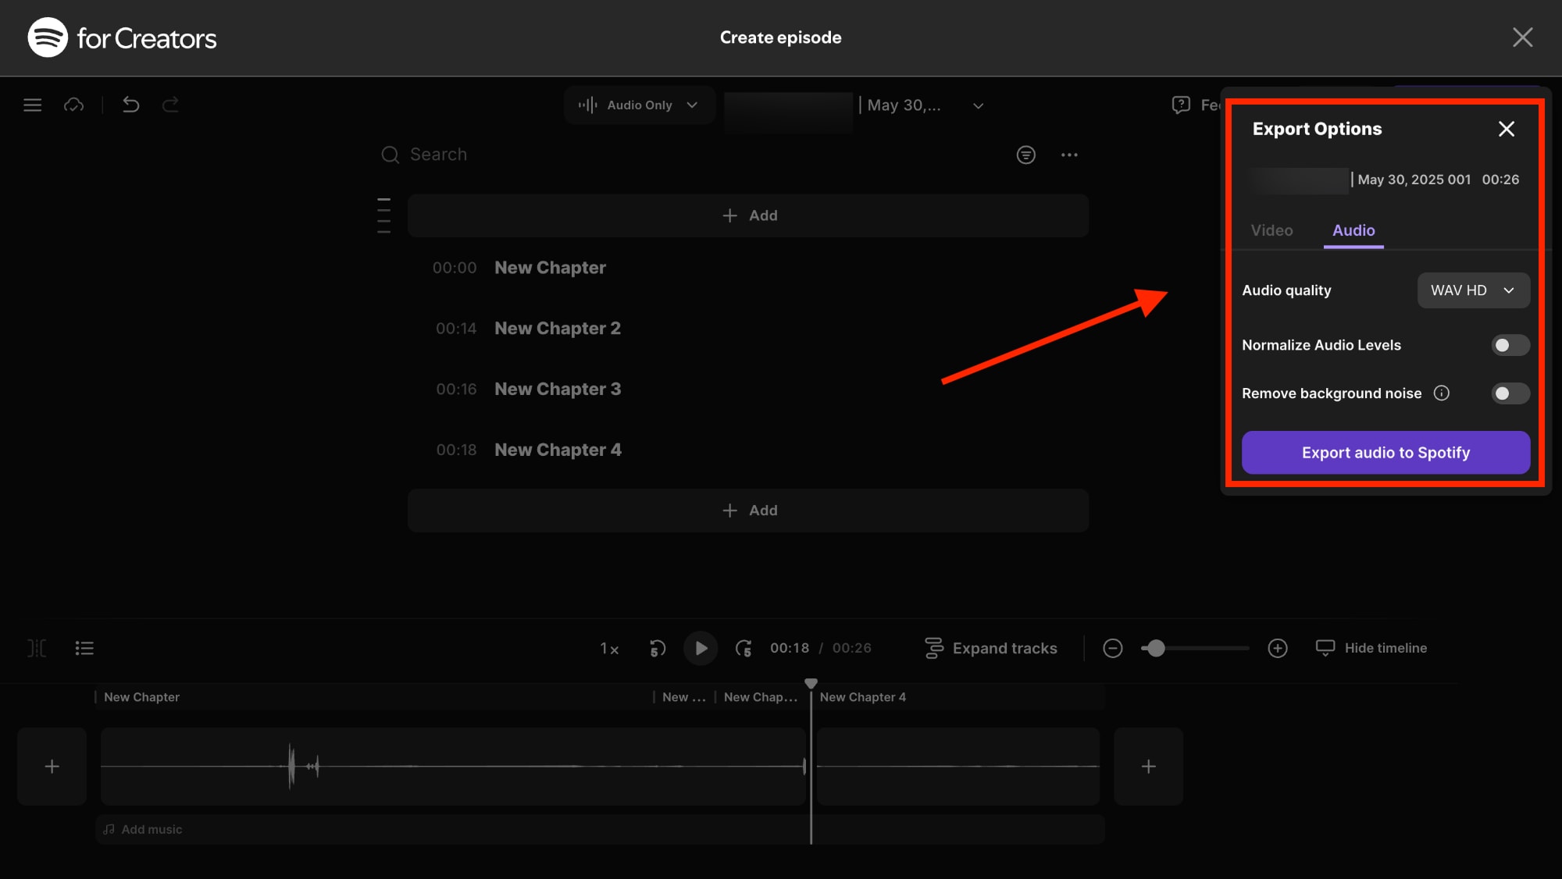This screenshot has width=1562, height=879.
Task: Select New Chapter at 00:00
Action: pos(550,268)
